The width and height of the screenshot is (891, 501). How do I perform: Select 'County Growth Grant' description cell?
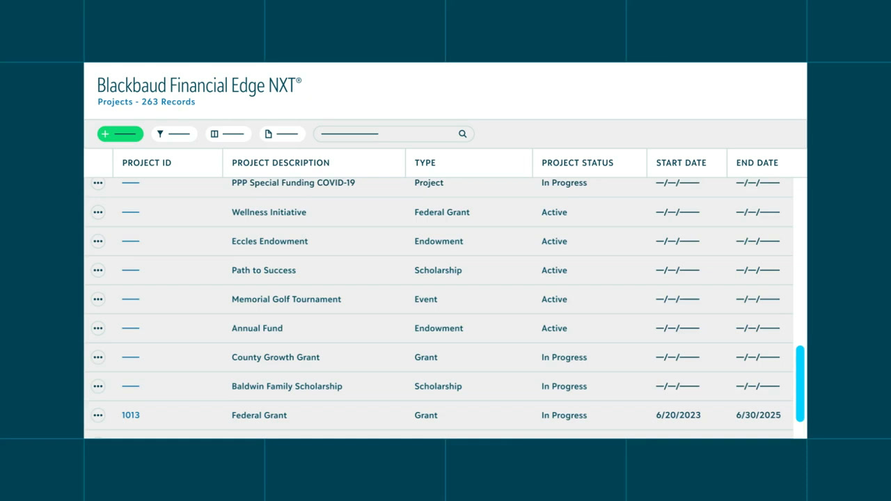276,357
